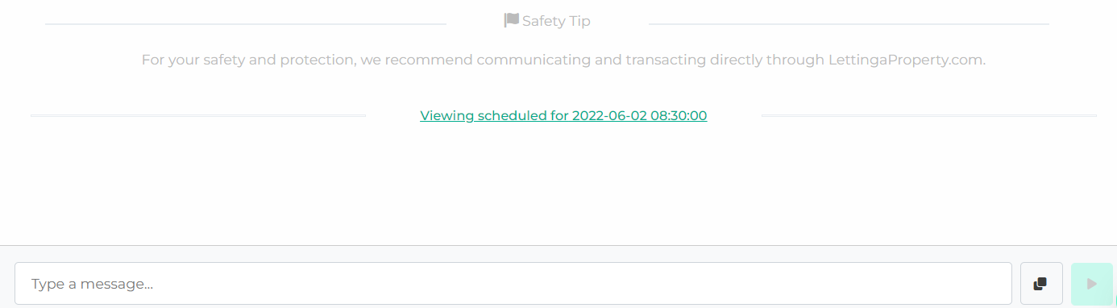Click the divider line right of Safety Tip

coord(849,24)
